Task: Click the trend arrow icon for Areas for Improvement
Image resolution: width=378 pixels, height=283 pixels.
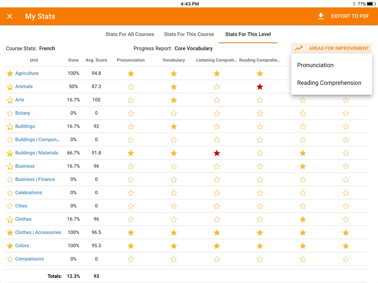Action: [299, 48]
